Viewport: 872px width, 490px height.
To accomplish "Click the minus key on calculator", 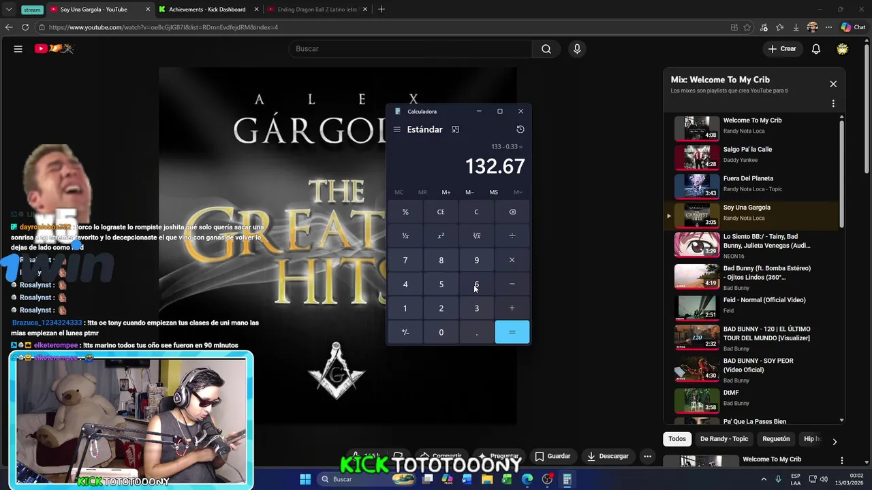I will (x=512, y=284).
